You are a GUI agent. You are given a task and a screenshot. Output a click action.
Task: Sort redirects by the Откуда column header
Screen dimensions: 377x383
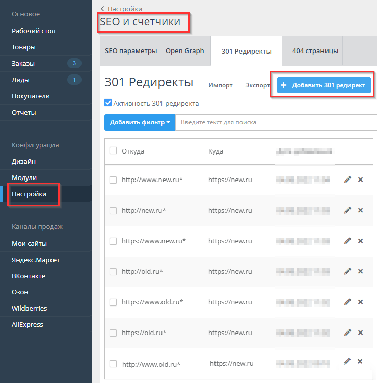tap(133, 151)
